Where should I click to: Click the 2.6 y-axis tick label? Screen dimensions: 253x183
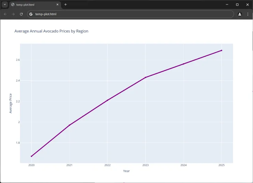[x=18, y=60]
